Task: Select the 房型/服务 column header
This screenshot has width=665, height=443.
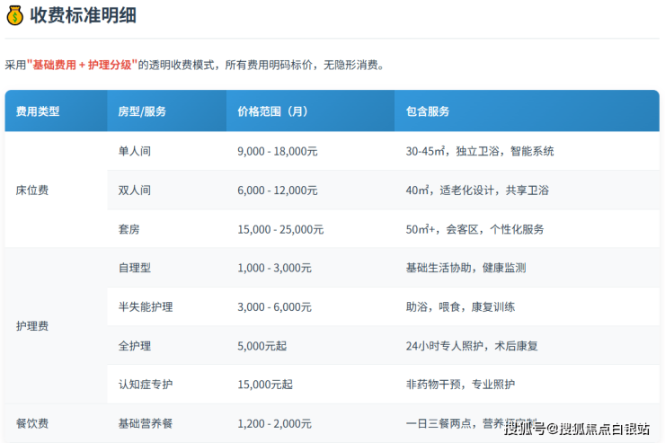Action: 142,111
